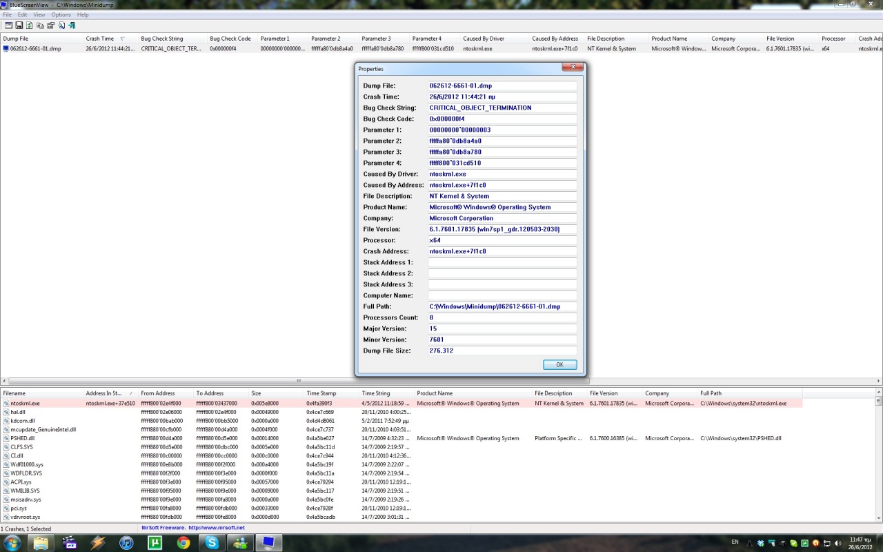Click the media player classic taskbar icon
The height and width of the screenshot is (552, 883).
click(x=70, y=542)
